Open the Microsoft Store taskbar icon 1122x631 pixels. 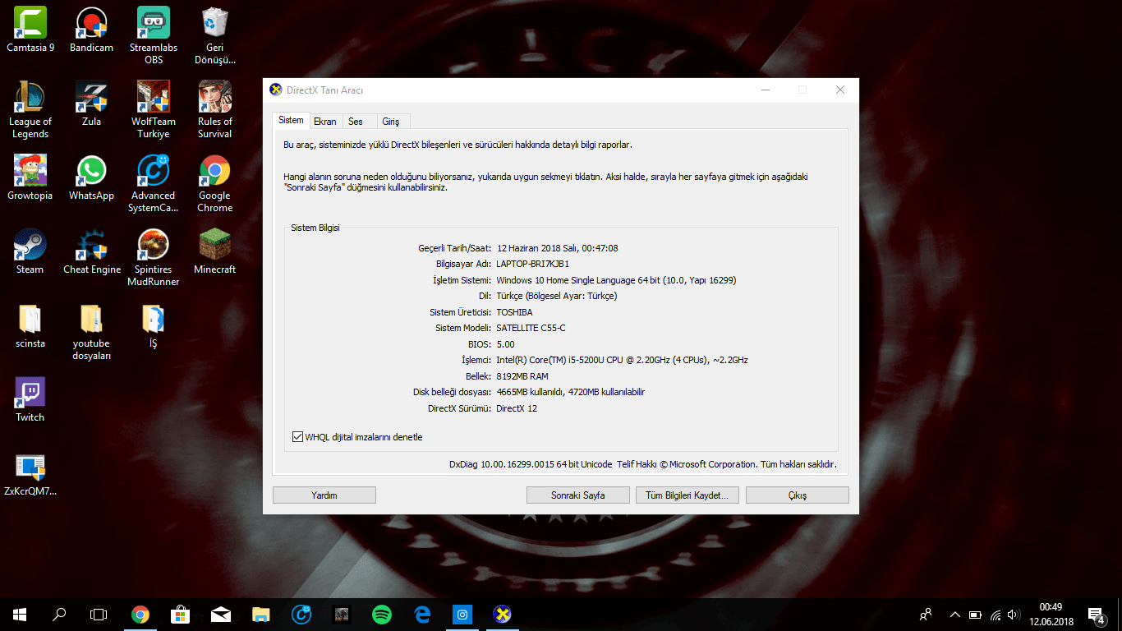181,614
